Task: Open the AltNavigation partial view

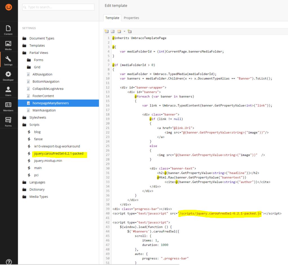Action: click(42, 74)
